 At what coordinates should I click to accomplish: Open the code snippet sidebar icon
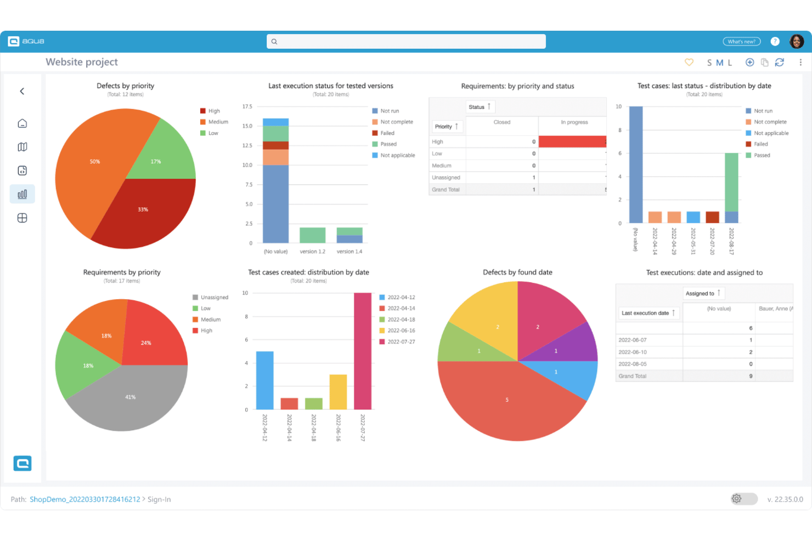[x=22, y=170]
